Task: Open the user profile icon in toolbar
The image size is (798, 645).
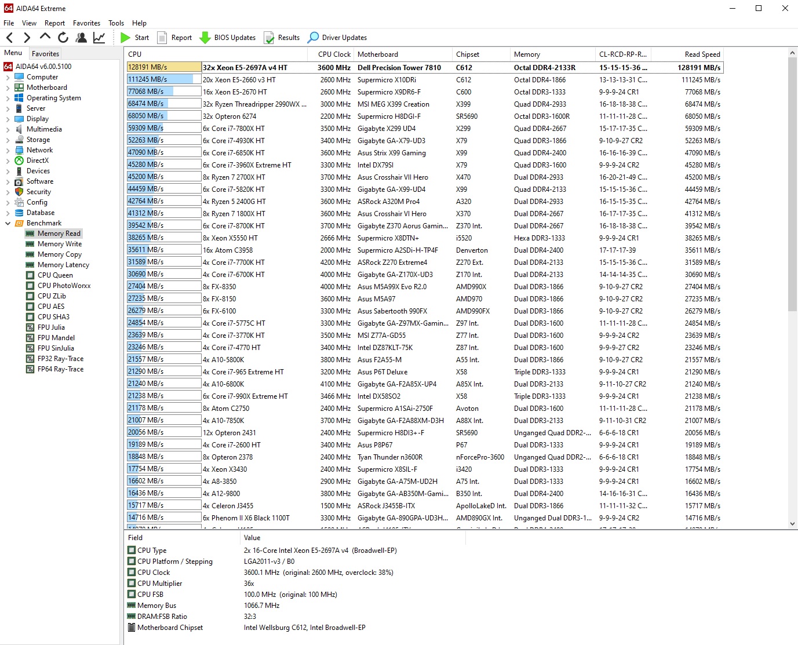Action: [x=81, y=38]
